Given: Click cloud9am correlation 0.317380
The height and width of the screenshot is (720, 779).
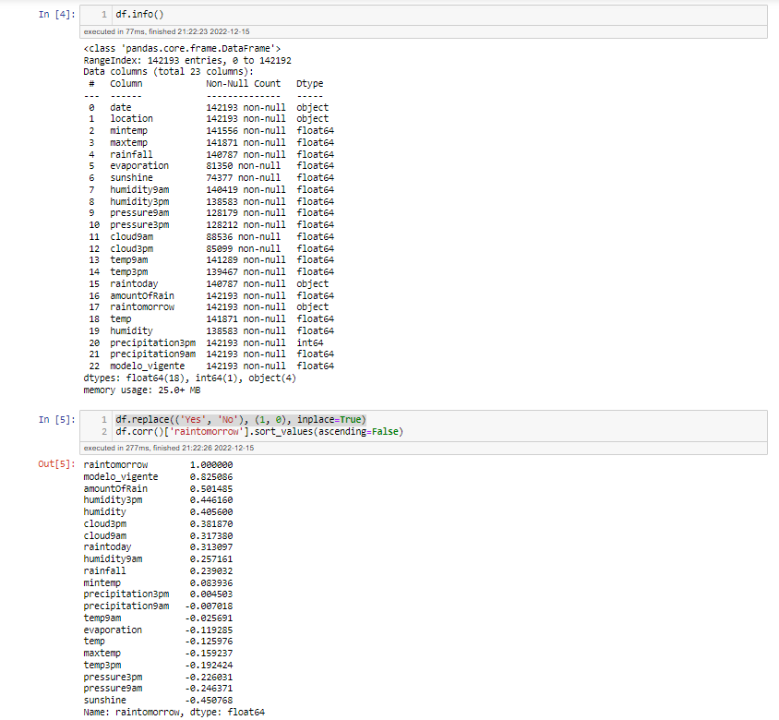Looking at the screenshot, I should [211, 536].
